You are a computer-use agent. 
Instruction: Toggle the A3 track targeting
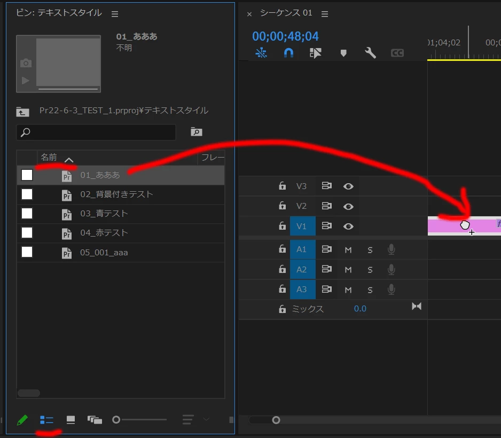pos(303,290)
